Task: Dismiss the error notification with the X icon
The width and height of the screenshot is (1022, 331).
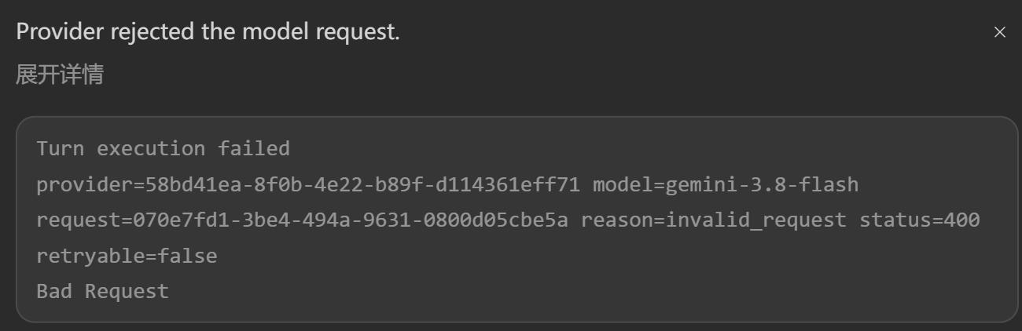Action: tap(999, 32)
